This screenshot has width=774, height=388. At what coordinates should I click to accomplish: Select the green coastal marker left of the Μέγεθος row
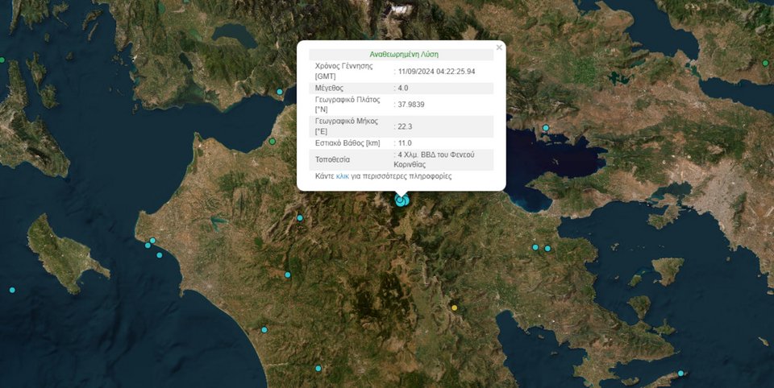coord(281,92)
